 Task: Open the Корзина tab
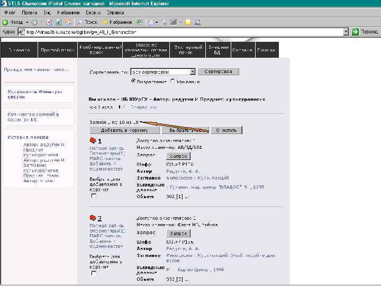click(x=243, y=50)
